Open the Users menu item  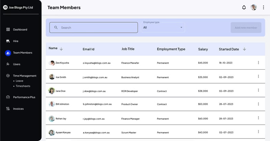click(17, 64)
